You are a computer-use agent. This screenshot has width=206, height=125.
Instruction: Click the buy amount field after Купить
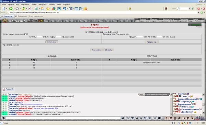coord(39,36)
